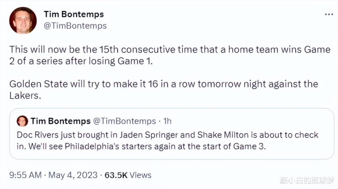This screenshot has height=189, width=338.
Task: Click the @TimBontemps handle below the author name
Action: (x=75, y=26)
